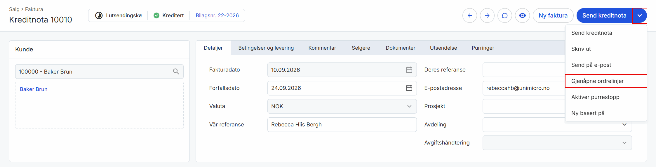Open the Valuta NOK dropdown

(342, 106)
